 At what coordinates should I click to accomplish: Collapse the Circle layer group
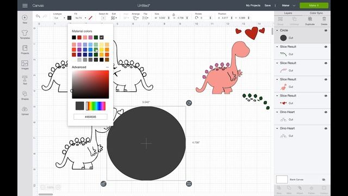pyautogui.click(x=277, y=30)
